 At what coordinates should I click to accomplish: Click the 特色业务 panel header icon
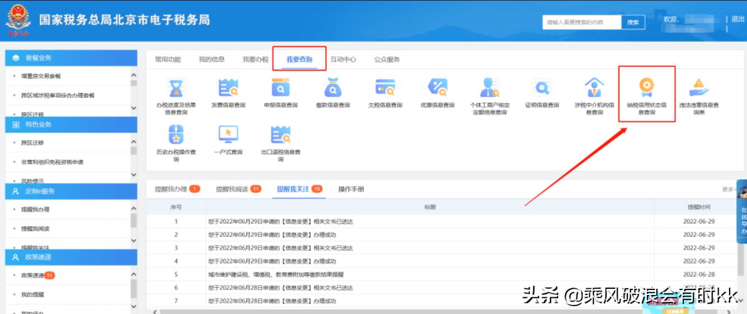coord(15,125)
